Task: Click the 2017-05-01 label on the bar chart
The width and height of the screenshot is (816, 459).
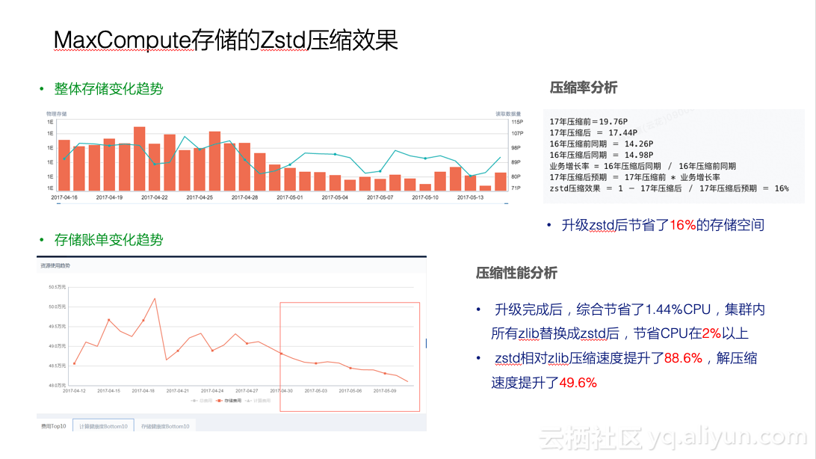Action: [x=289, y=198]
